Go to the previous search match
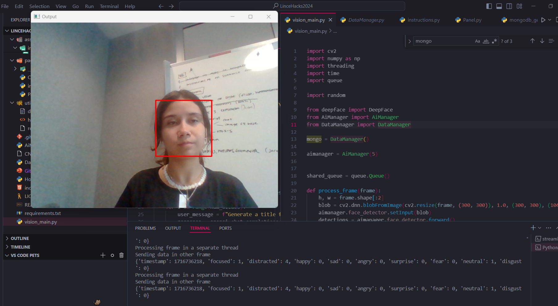The image size is (558, 306). pos(532,41)
